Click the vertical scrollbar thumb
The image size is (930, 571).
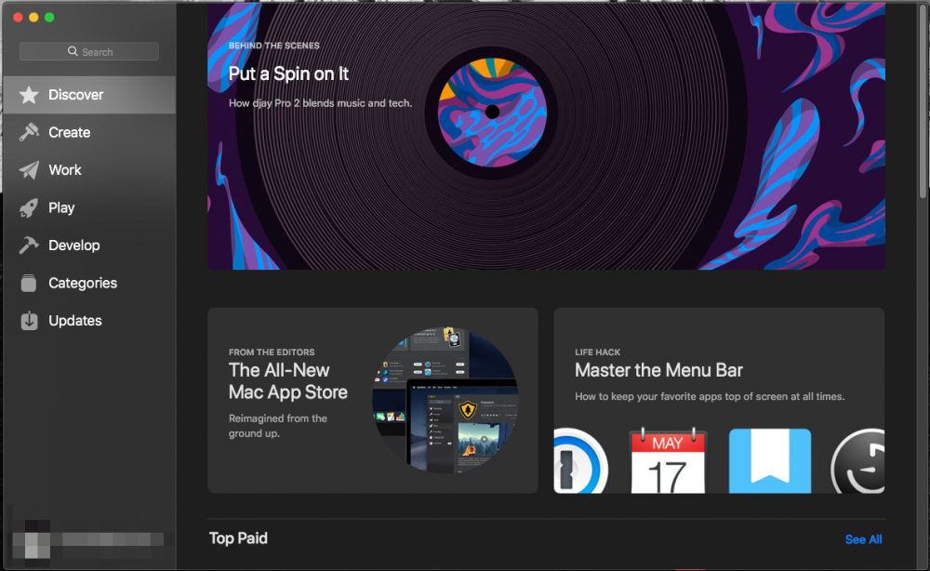[923, 102]
